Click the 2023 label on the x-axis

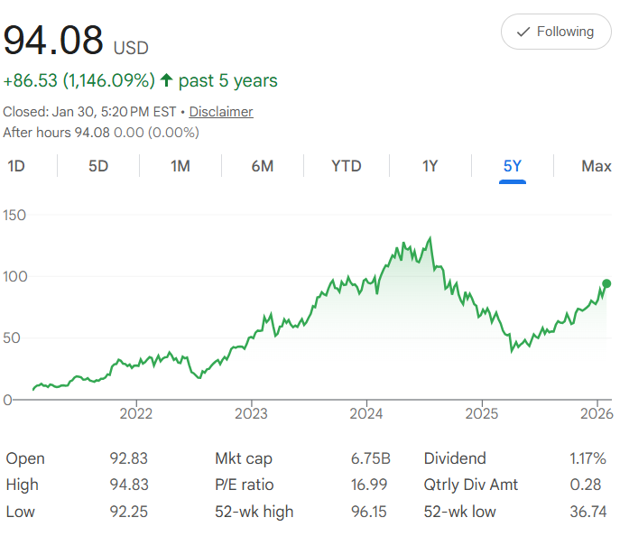251,414
